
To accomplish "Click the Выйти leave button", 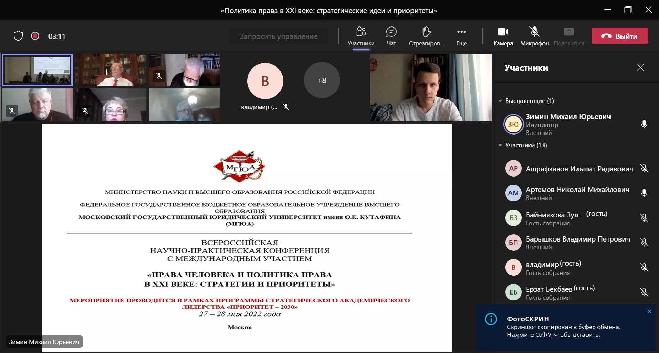I will (x=620, y=36).
